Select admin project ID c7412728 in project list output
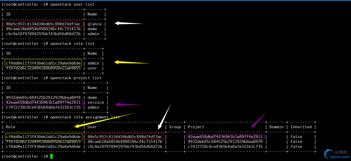351x161 pixels. coord(43,107)
